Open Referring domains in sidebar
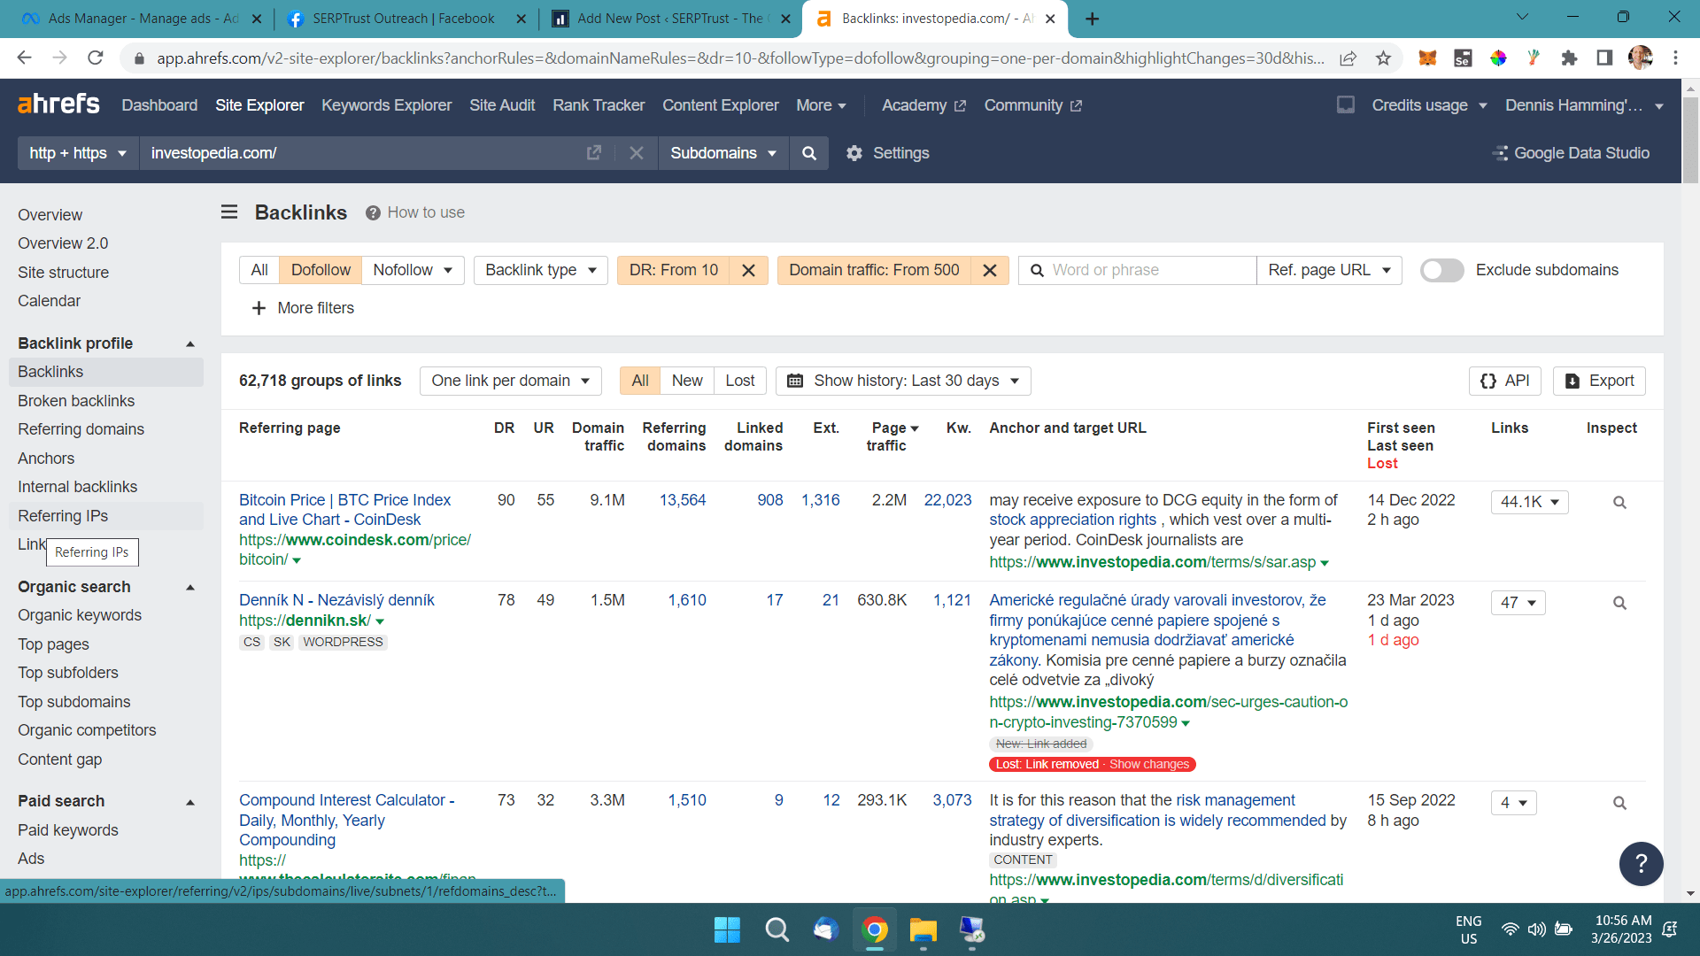1700x956 pixels. point(81,429)
